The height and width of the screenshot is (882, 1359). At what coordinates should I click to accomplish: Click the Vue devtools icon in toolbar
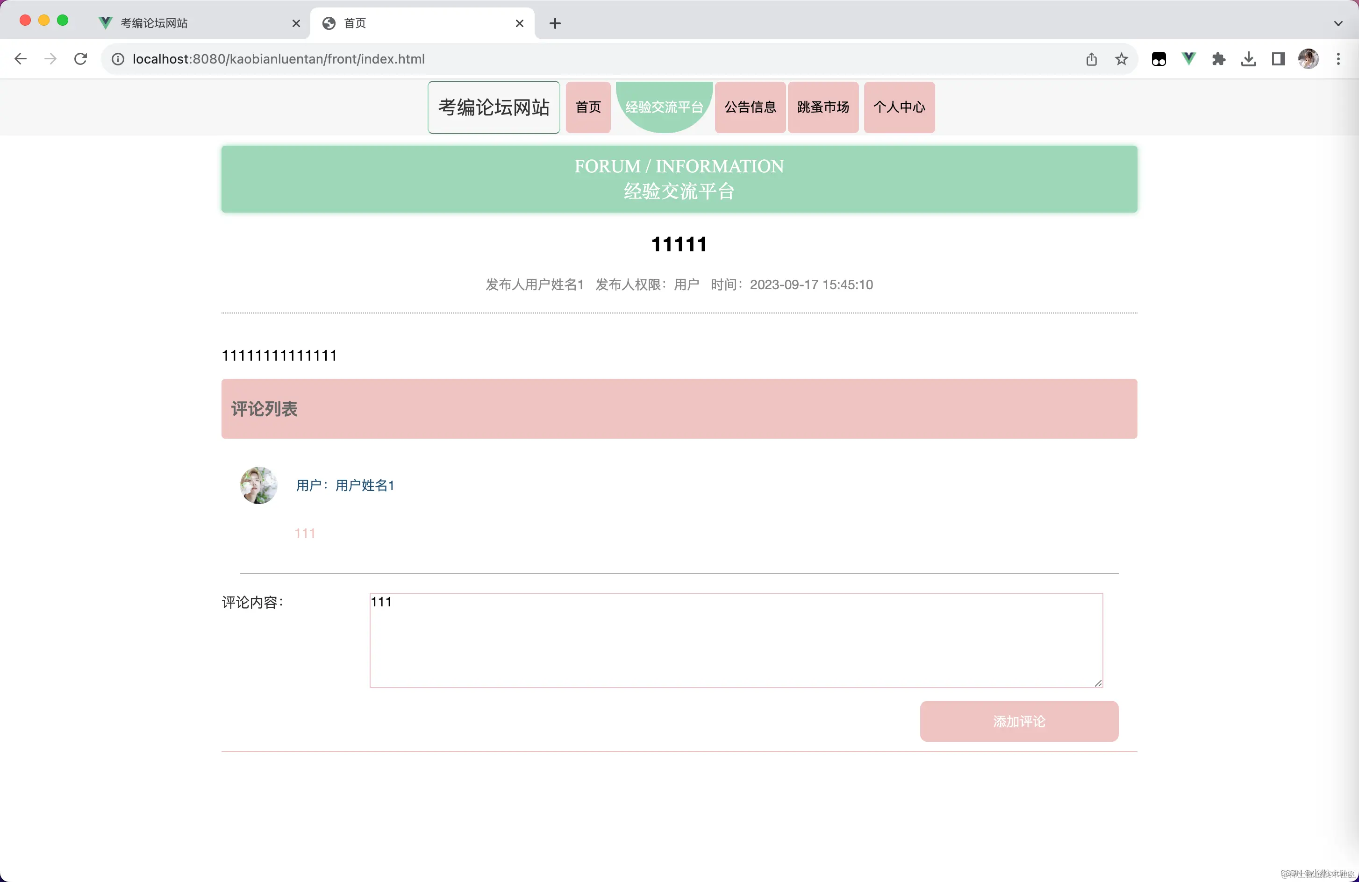point(1188,59)
